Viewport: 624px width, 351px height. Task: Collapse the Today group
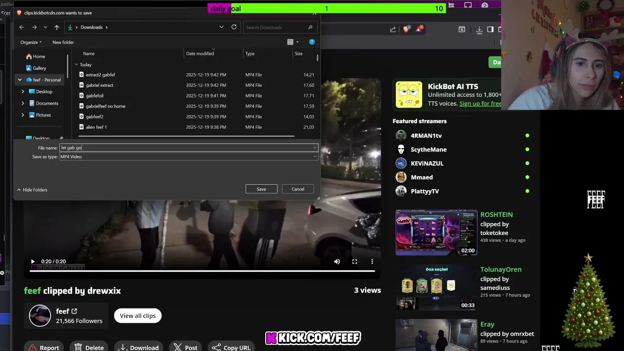click(x=77, y=64)
